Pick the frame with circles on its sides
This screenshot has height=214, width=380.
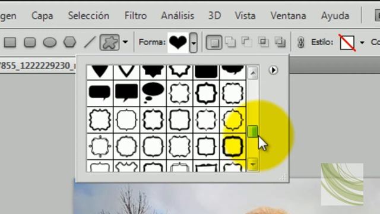100,146
